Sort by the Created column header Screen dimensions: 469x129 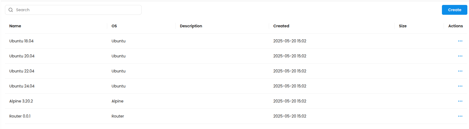coord(281,26)
